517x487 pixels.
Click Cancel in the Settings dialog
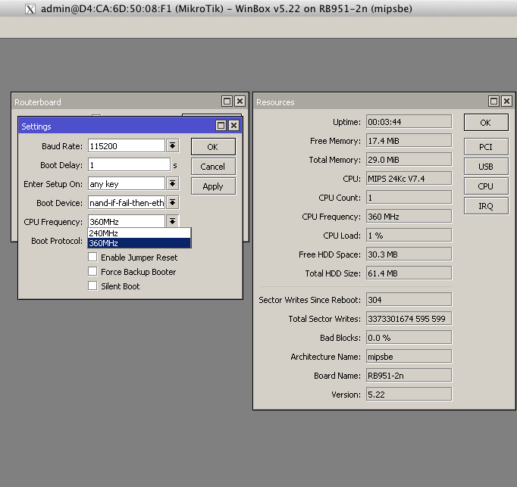pos(213,167)
